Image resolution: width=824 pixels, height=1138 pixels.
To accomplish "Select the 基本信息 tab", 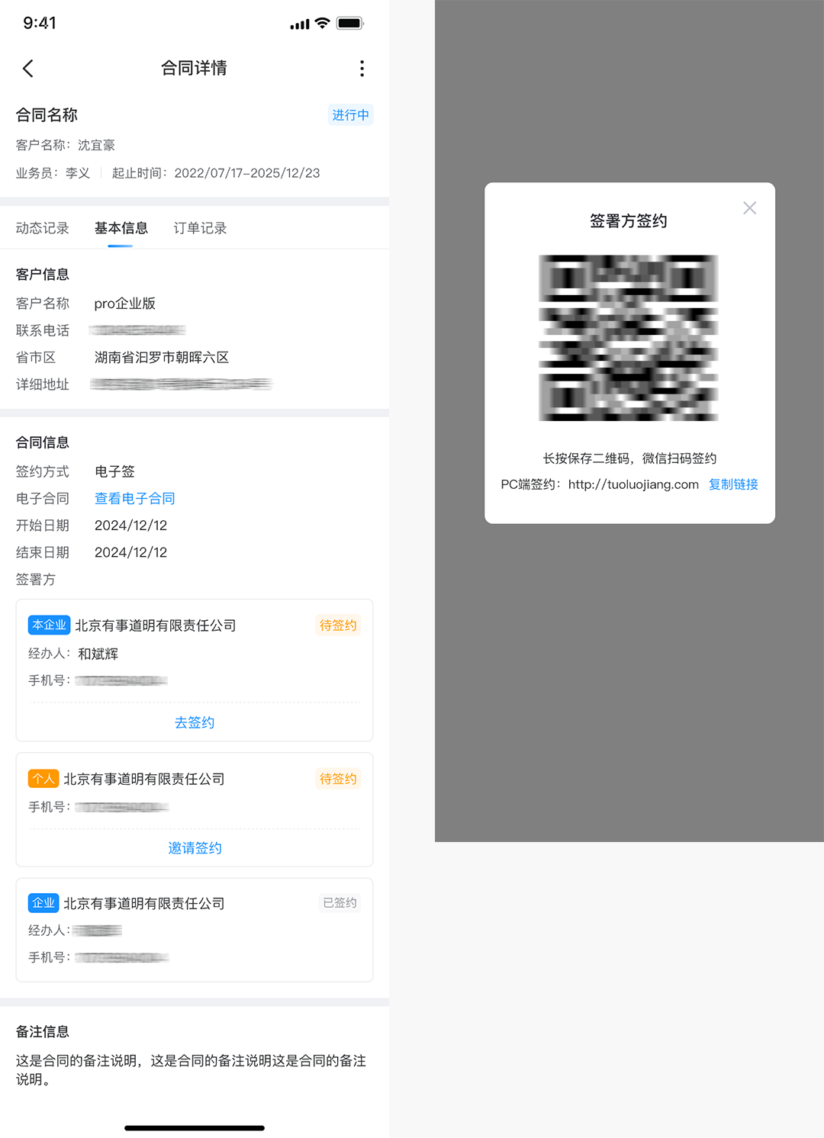I will coord(121,228).
